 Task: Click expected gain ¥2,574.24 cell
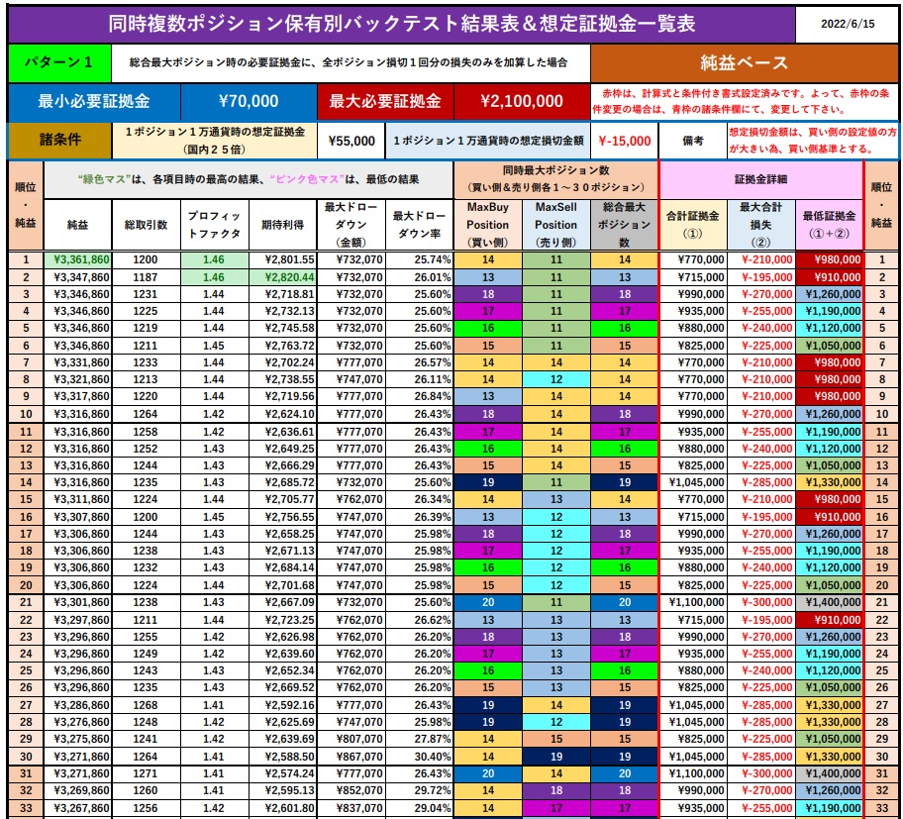pos(283,772)
